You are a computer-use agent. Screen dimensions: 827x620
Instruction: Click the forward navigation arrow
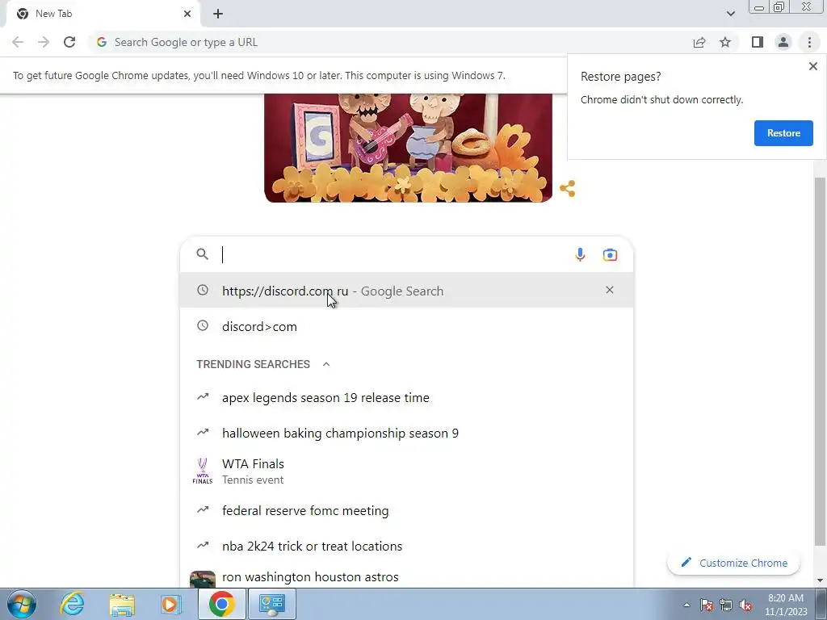(x=44, y=42)
